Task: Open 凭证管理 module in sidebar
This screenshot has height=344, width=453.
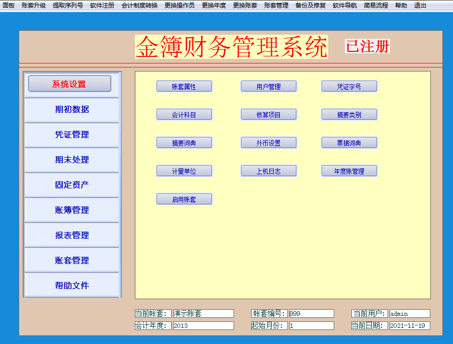Action: tap(72, 134)
